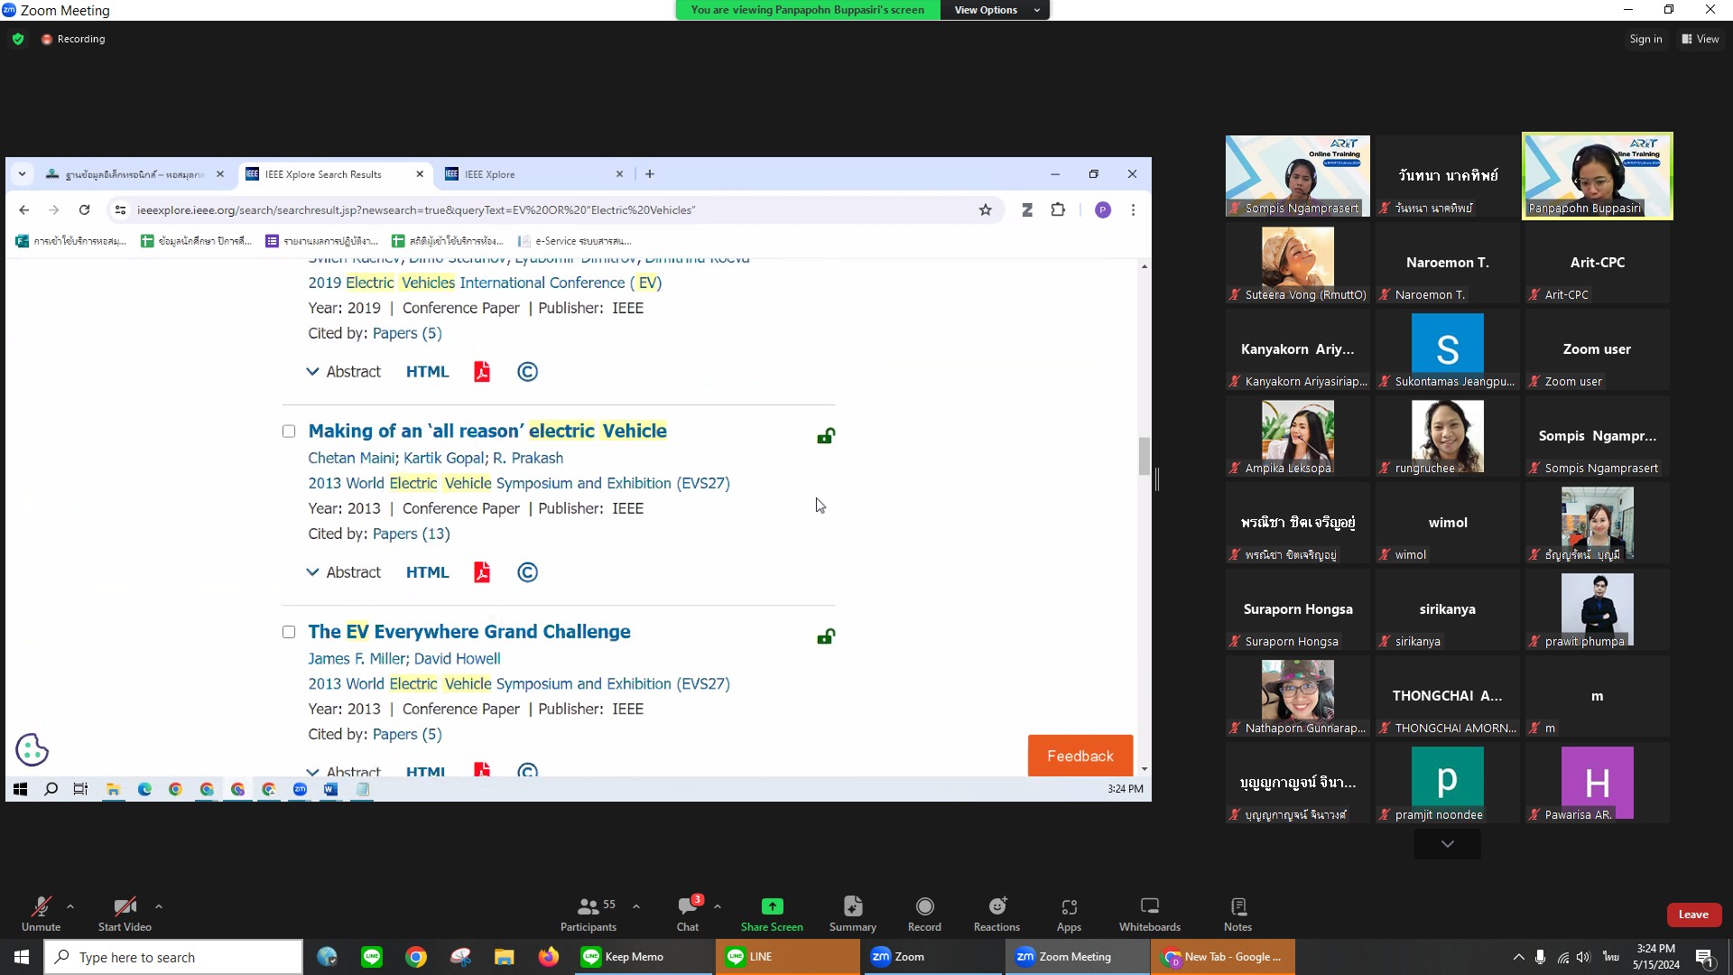The image size is (1733, 975).
Task: Expand Abstract for the 2019 conference paper
Action: 344,372
